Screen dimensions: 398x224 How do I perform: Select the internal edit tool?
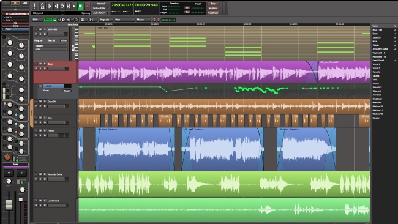click(x=77, y=20)
